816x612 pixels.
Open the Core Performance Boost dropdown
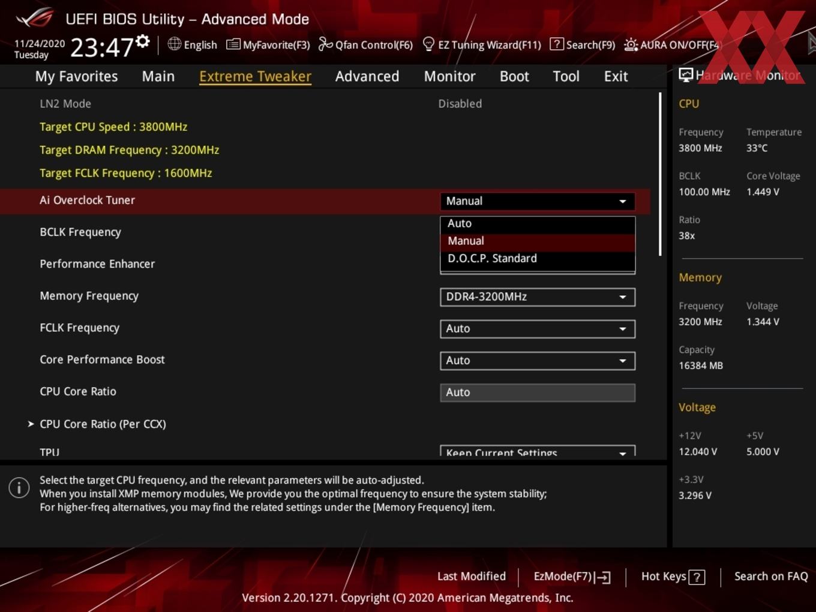[538, 360]
